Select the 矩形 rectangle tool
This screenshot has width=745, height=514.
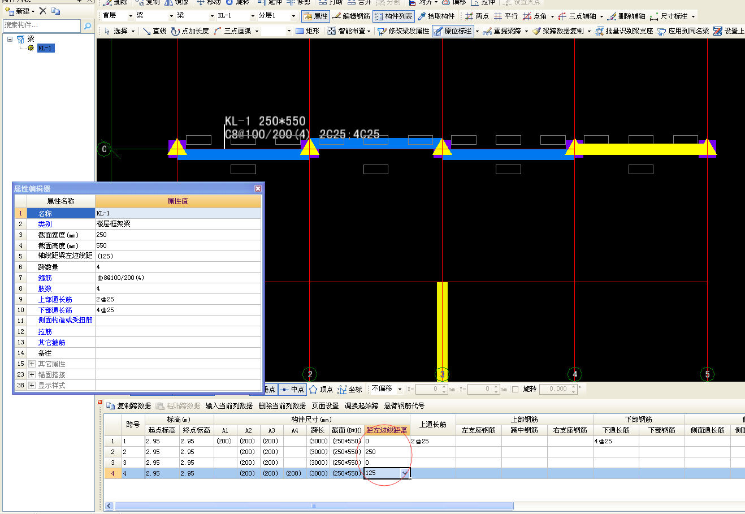click(x=308, y=31)
